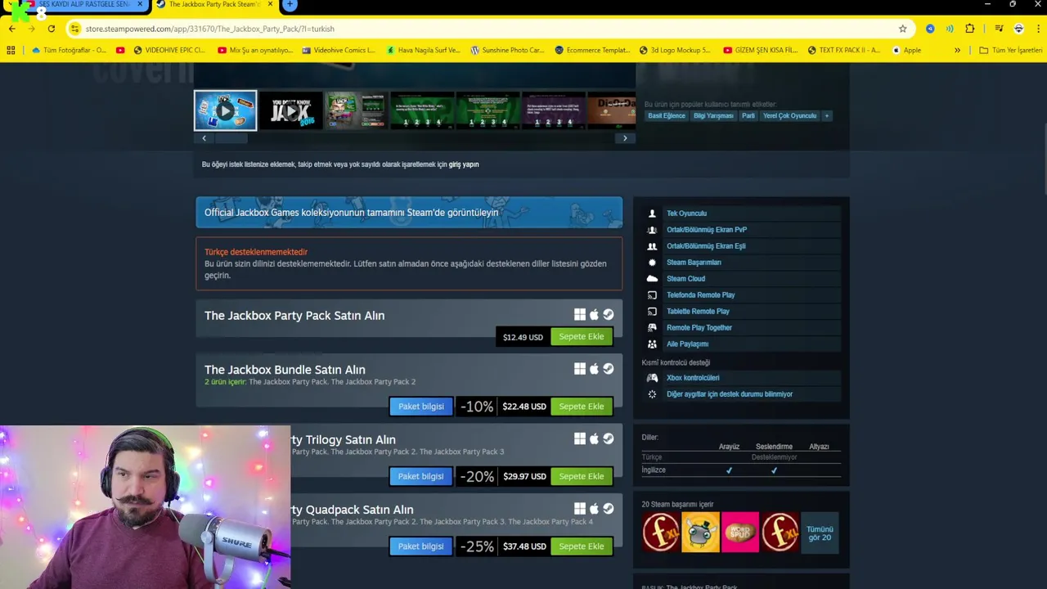This screenshot has height=589, width=1047.
Task: Click the Tablette Remote Play cast icon
Action: point(652,312)
